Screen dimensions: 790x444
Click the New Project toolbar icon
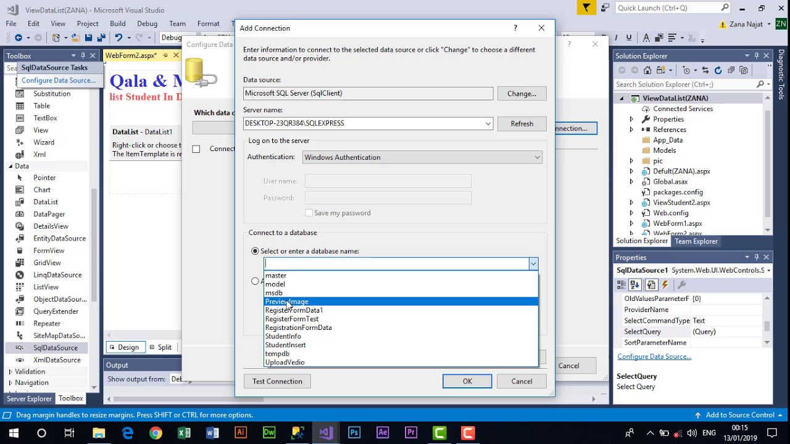56,38
